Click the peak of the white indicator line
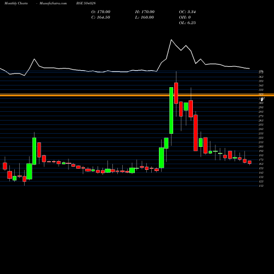 pos(172,40)
